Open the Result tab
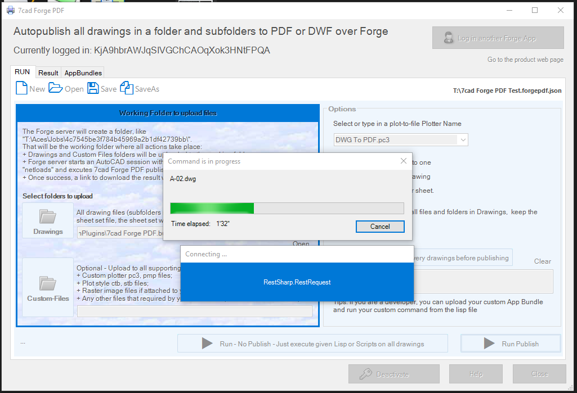The width and height of the screenshot is (577, 393). click(48, 73)
